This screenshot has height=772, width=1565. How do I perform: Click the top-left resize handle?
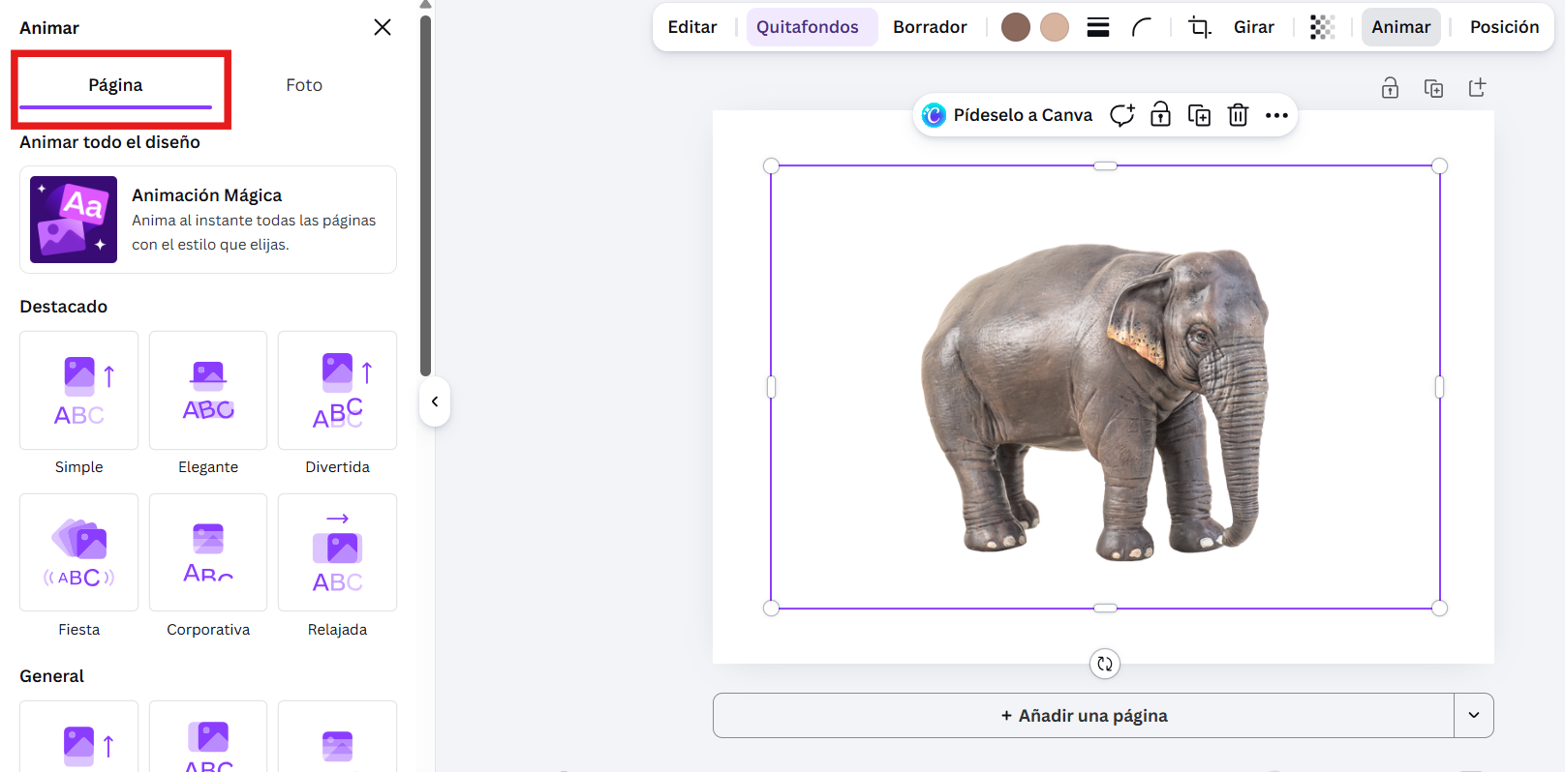(x=772, y=166)
